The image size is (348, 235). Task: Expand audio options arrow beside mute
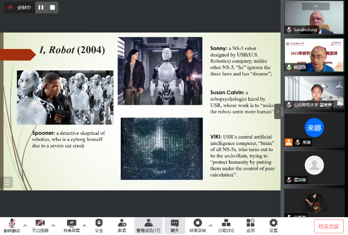coord(25,225)
